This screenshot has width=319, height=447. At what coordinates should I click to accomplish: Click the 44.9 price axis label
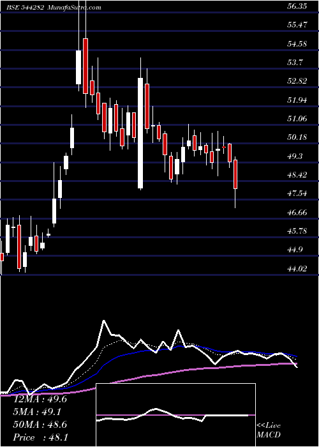point(295,250)
